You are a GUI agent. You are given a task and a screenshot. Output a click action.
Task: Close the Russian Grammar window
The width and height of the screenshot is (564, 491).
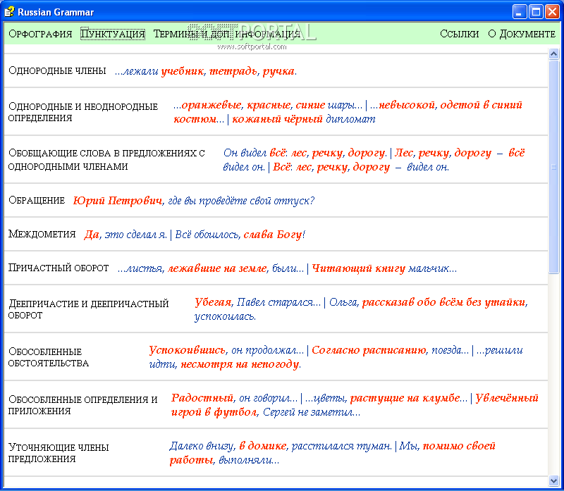coord(552,12)
